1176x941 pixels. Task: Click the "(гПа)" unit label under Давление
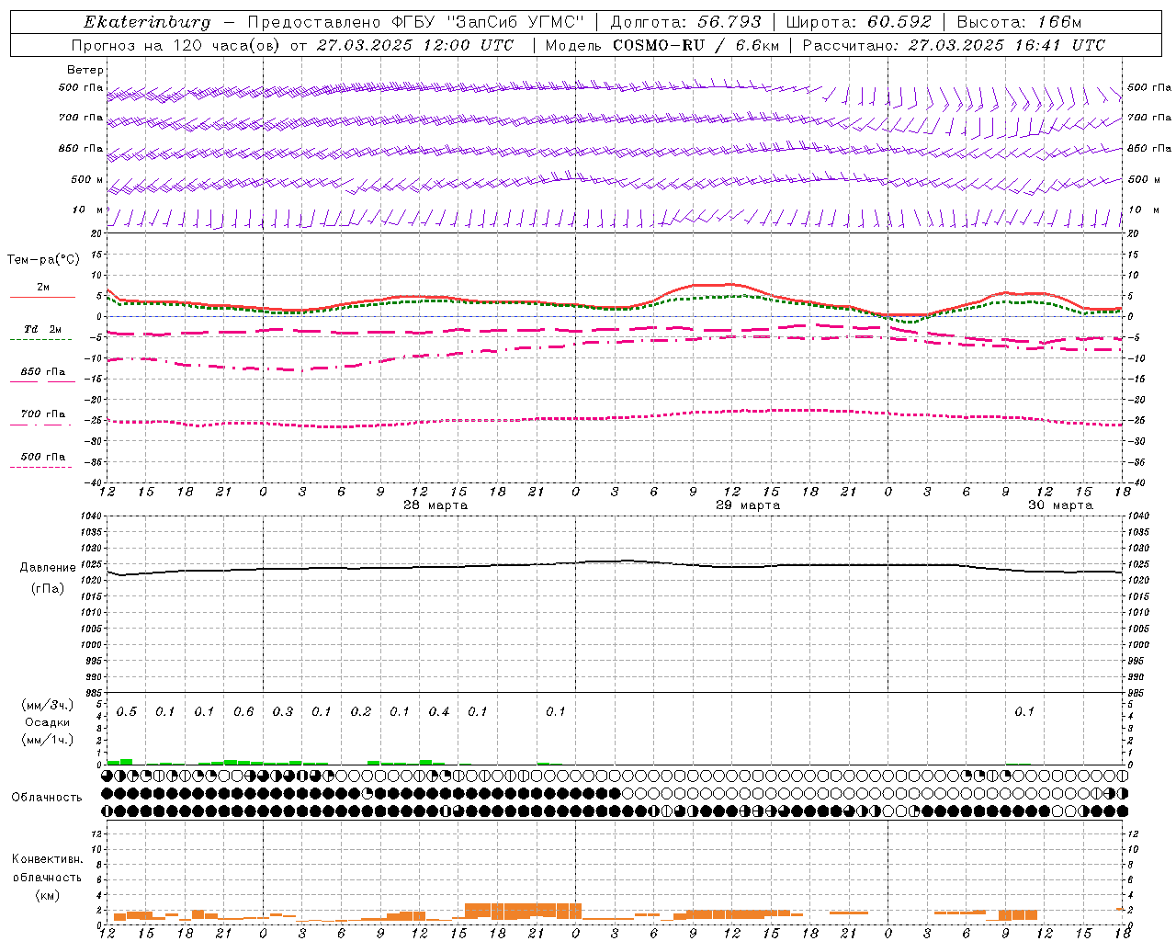coord(48,589)
